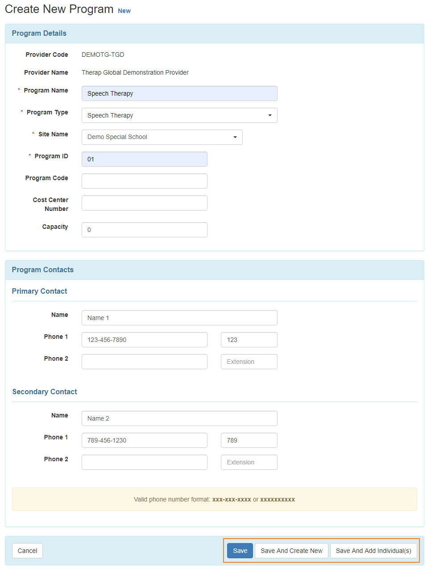Viewport: 427px width, 569px height.
Task: Click the Secondary Contact heading
Action: click(x=45, y=392)
